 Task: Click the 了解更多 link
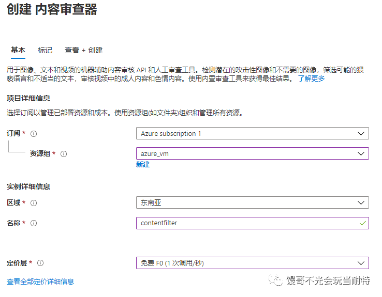coord(312,79)
